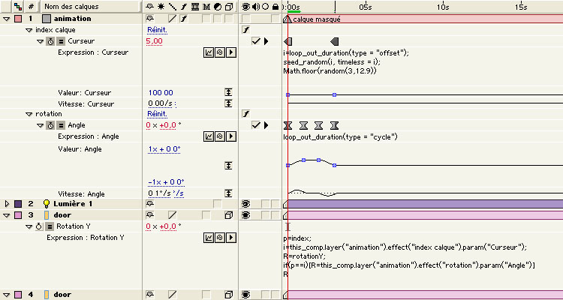Open expression language menu for Rotation Y
Image resolution: width=563 pixels, height=300 pixels.
[x=232, y=238]
